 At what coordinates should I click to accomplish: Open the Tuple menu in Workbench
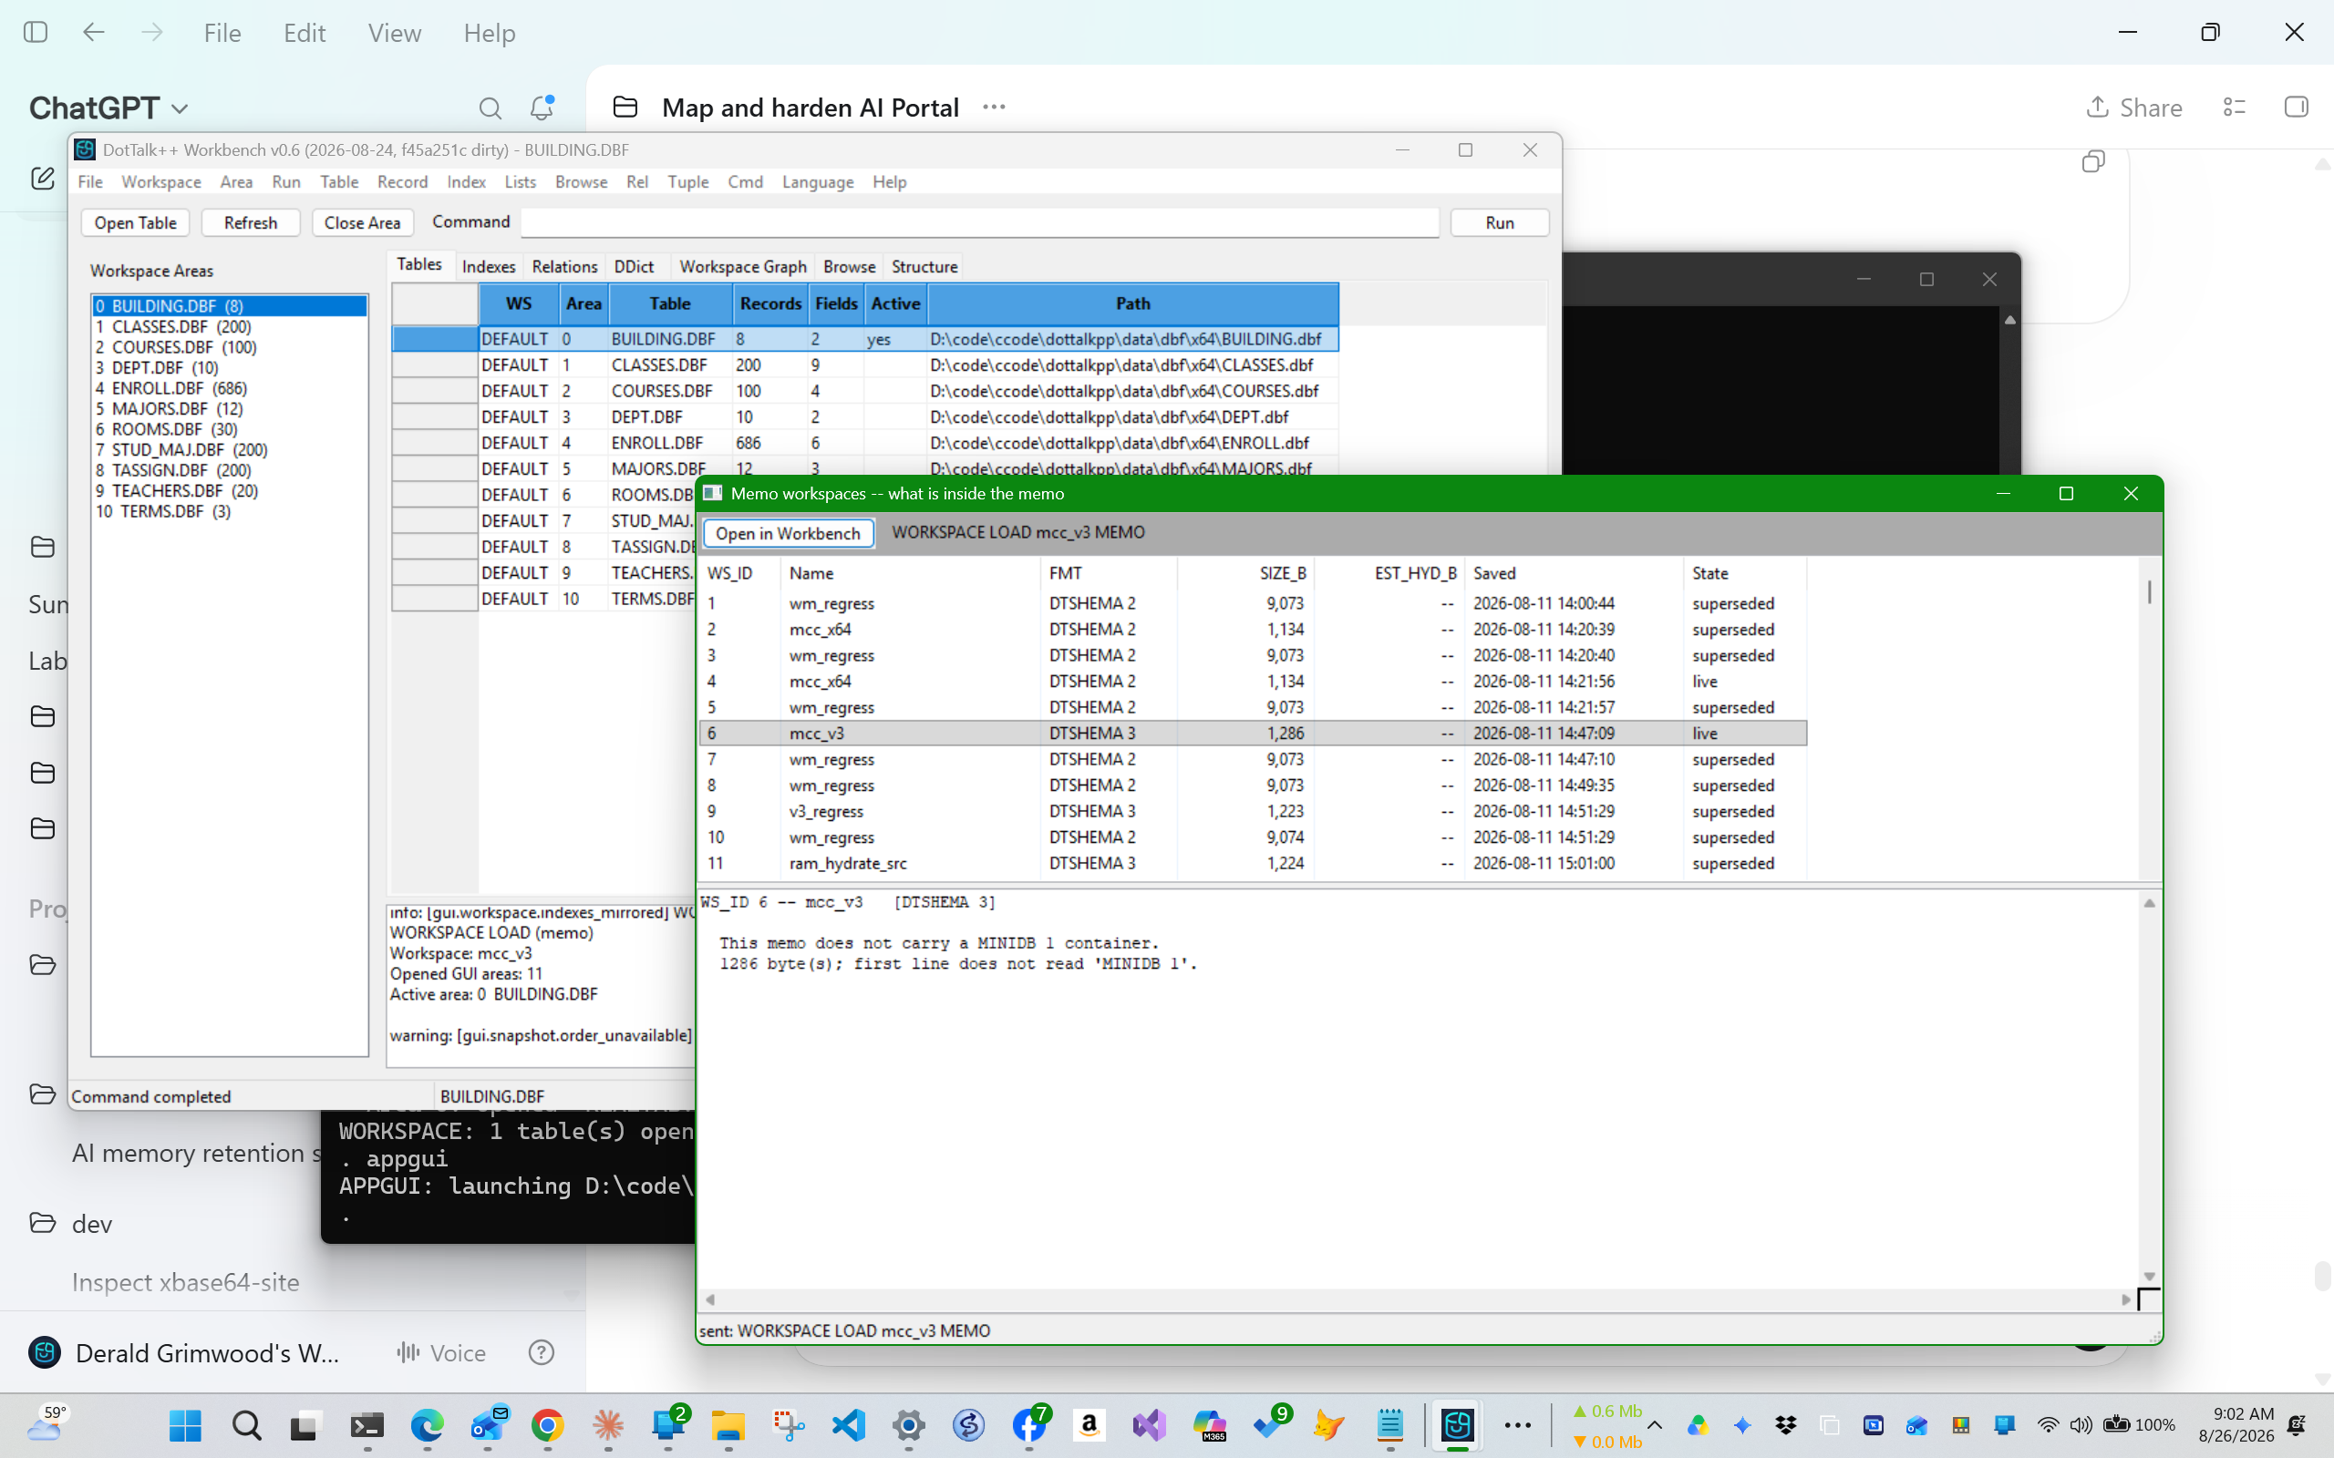(x=687, y=181)
